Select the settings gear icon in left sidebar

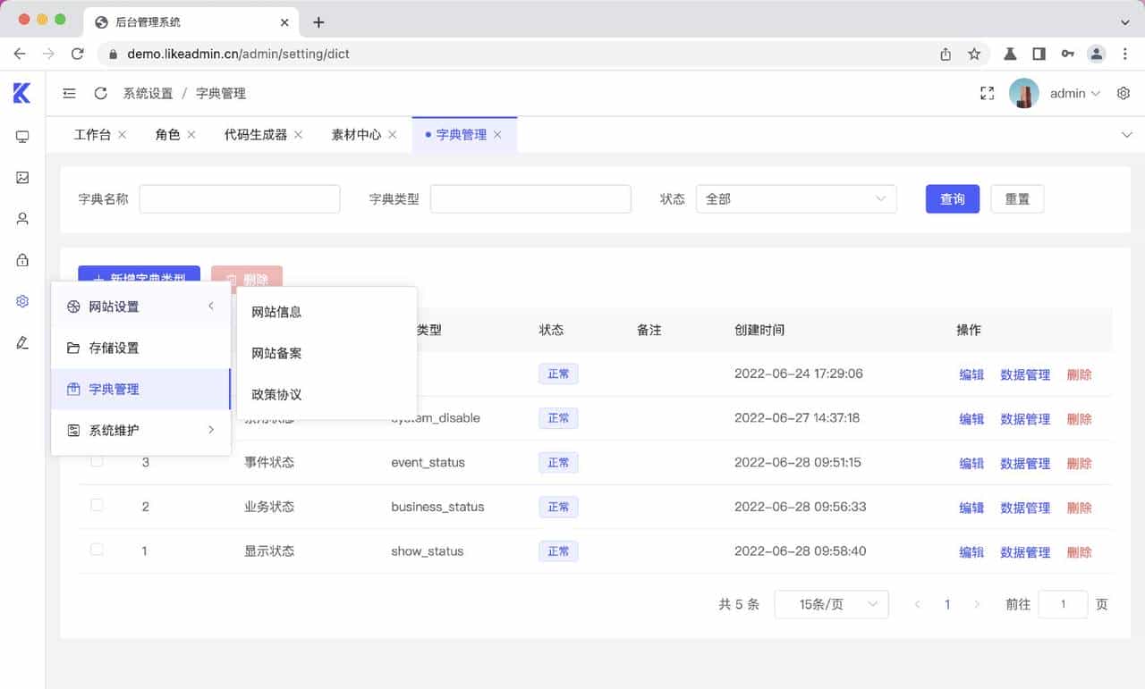21,301
